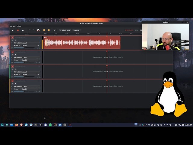Image resolution: width=193 pixels, height=145 pixels.
Task: Arm recording on the Canal 4 track
Action: pos(12,81)
